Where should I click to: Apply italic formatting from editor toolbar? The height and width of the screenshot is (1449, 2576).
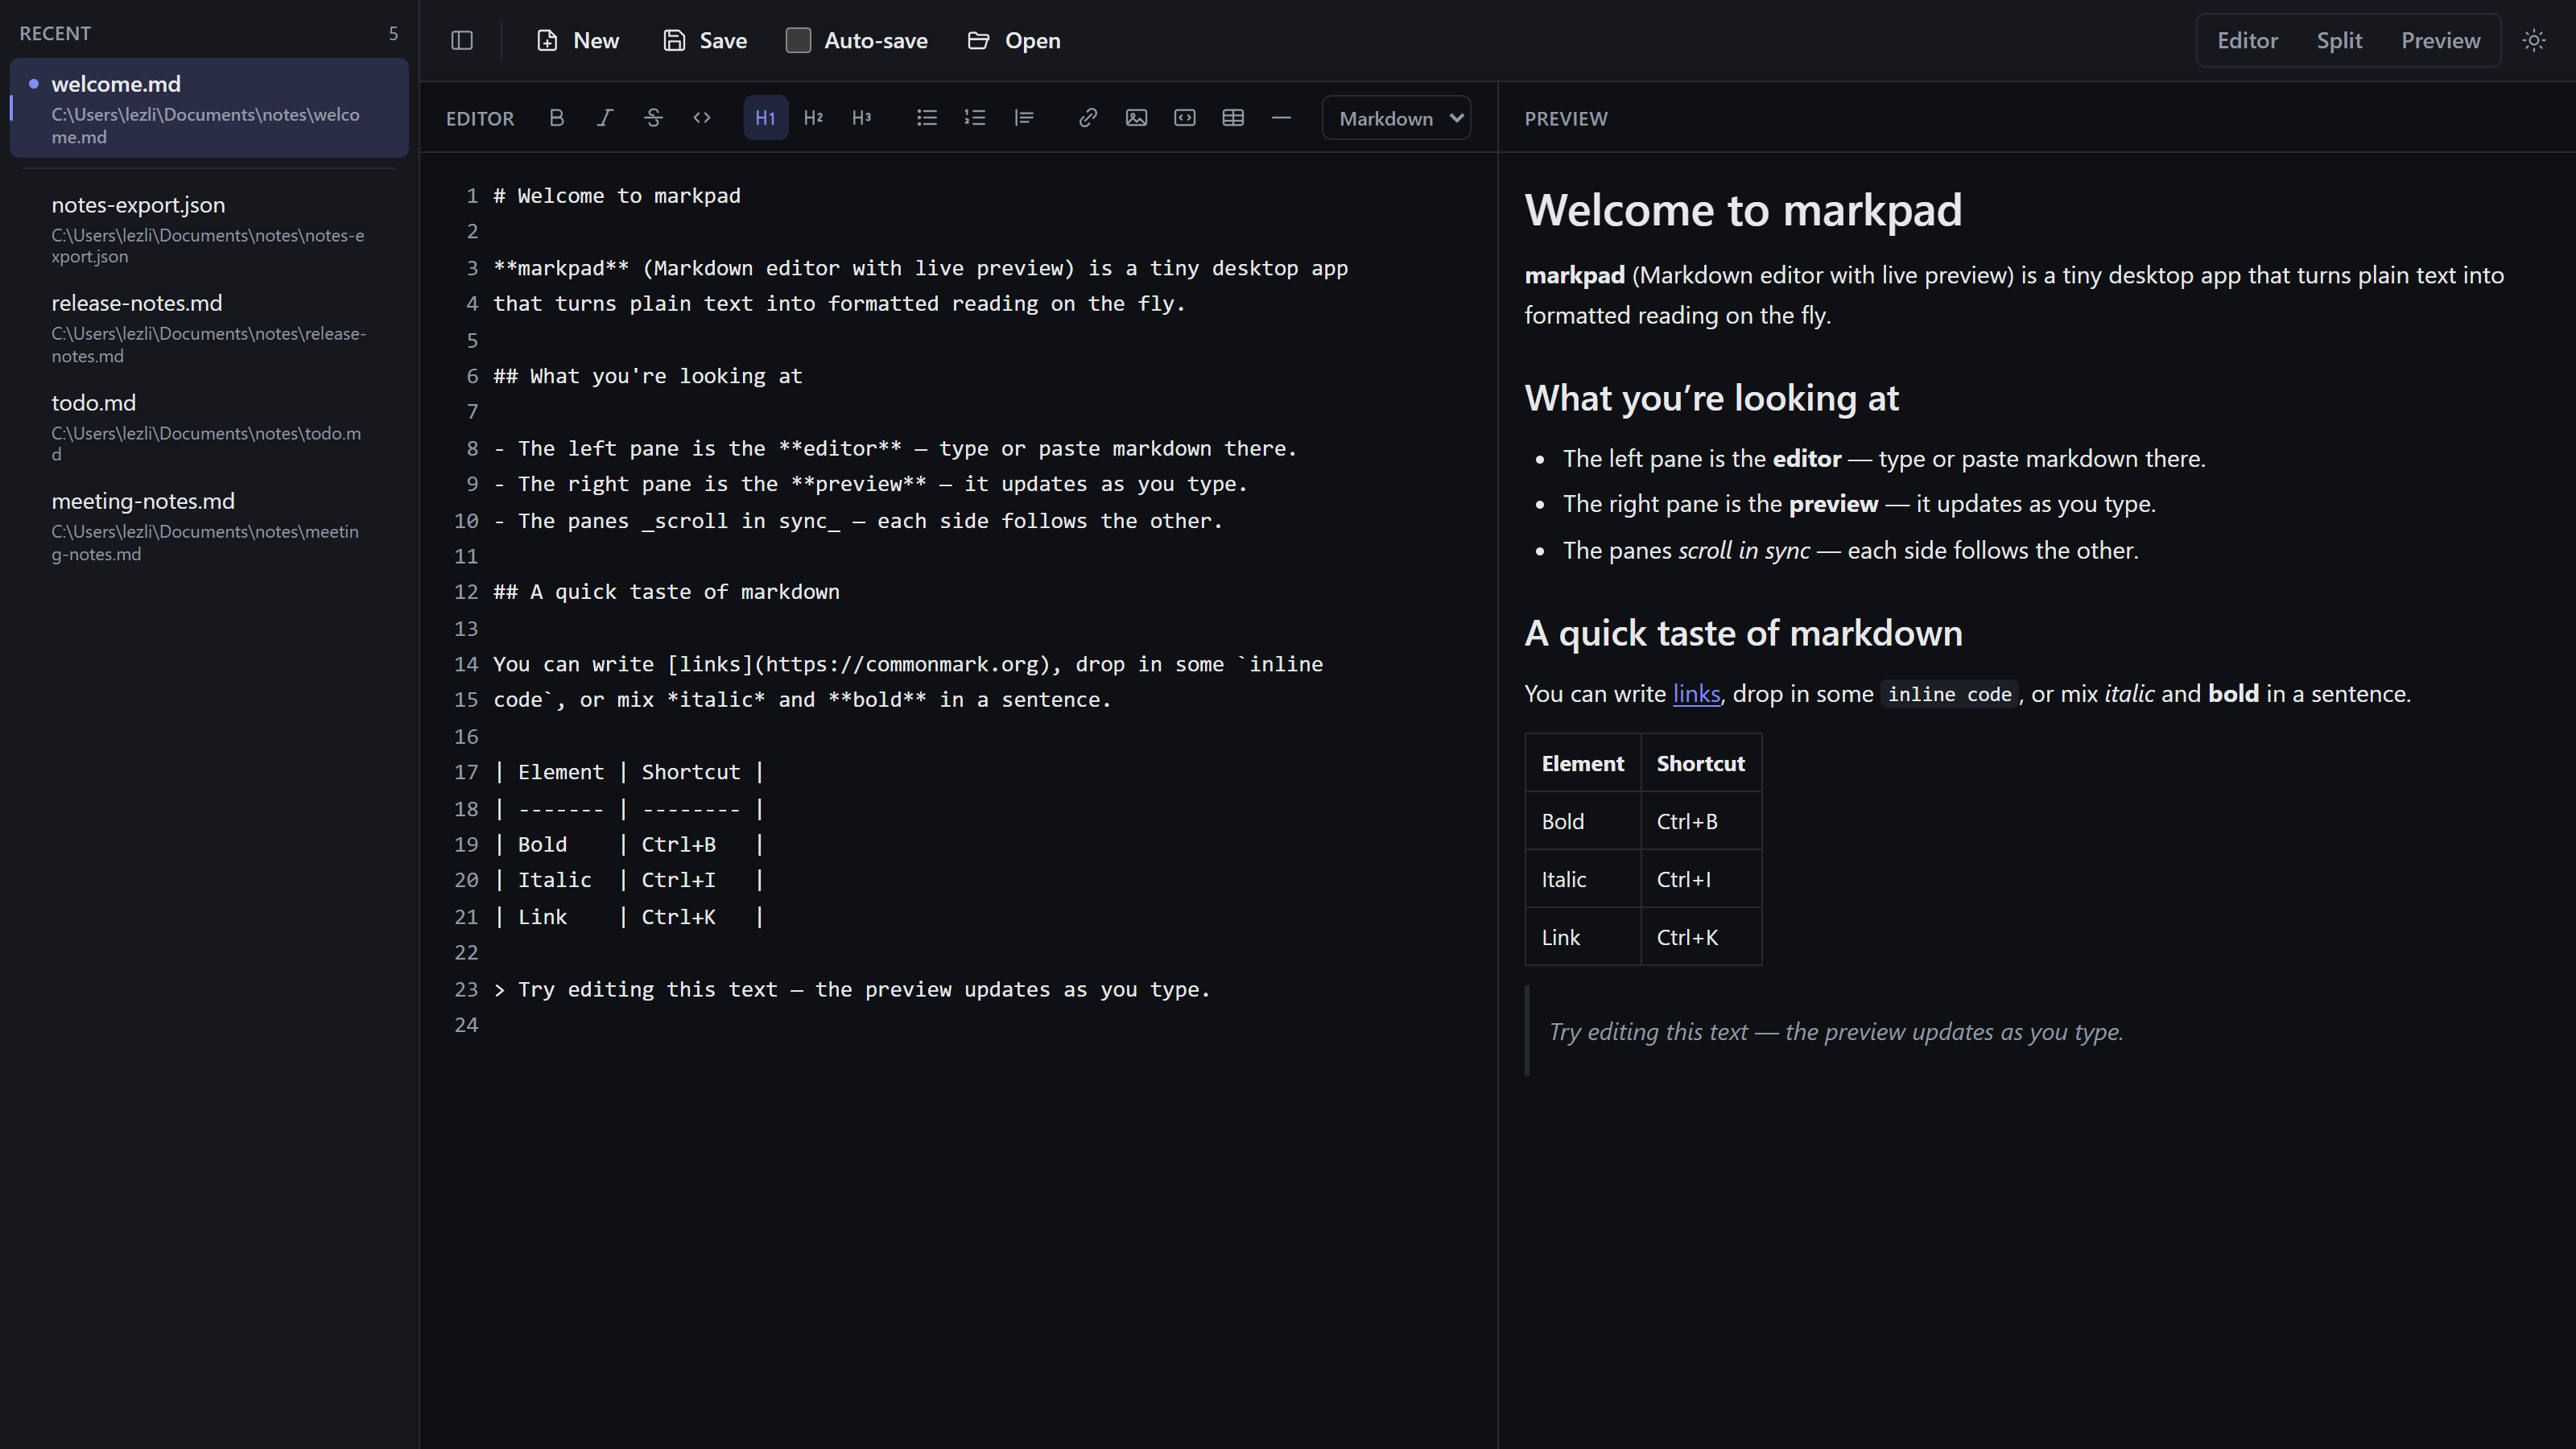pos(605,118)
